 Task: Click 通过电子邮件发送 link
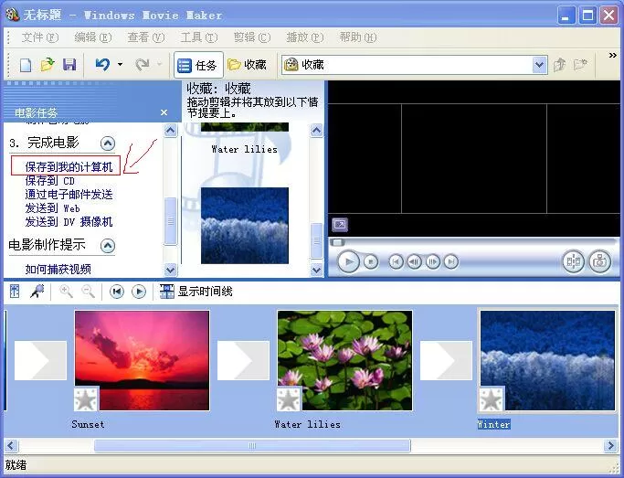pos(69,195)
